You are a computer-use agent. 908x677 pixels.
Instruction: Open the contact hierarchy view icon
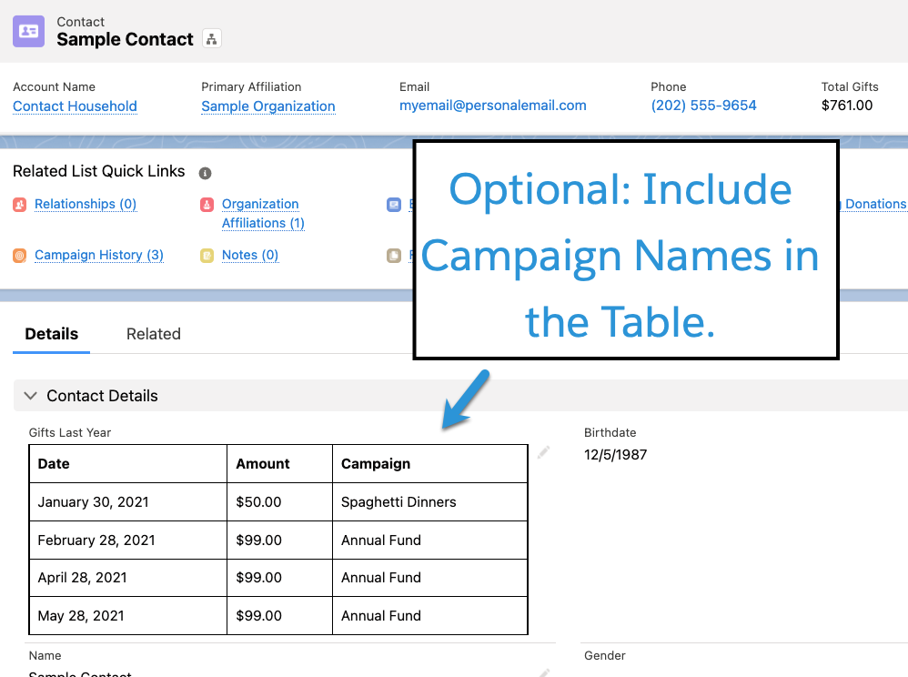(x=212, y=39)
